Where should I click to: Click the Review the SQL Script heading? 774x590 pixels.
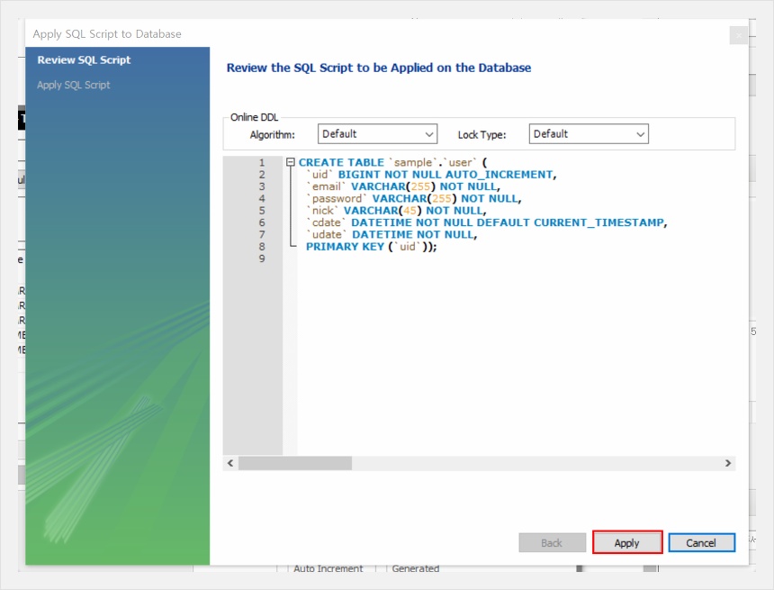pyautogui.click(x=379, y=68)
